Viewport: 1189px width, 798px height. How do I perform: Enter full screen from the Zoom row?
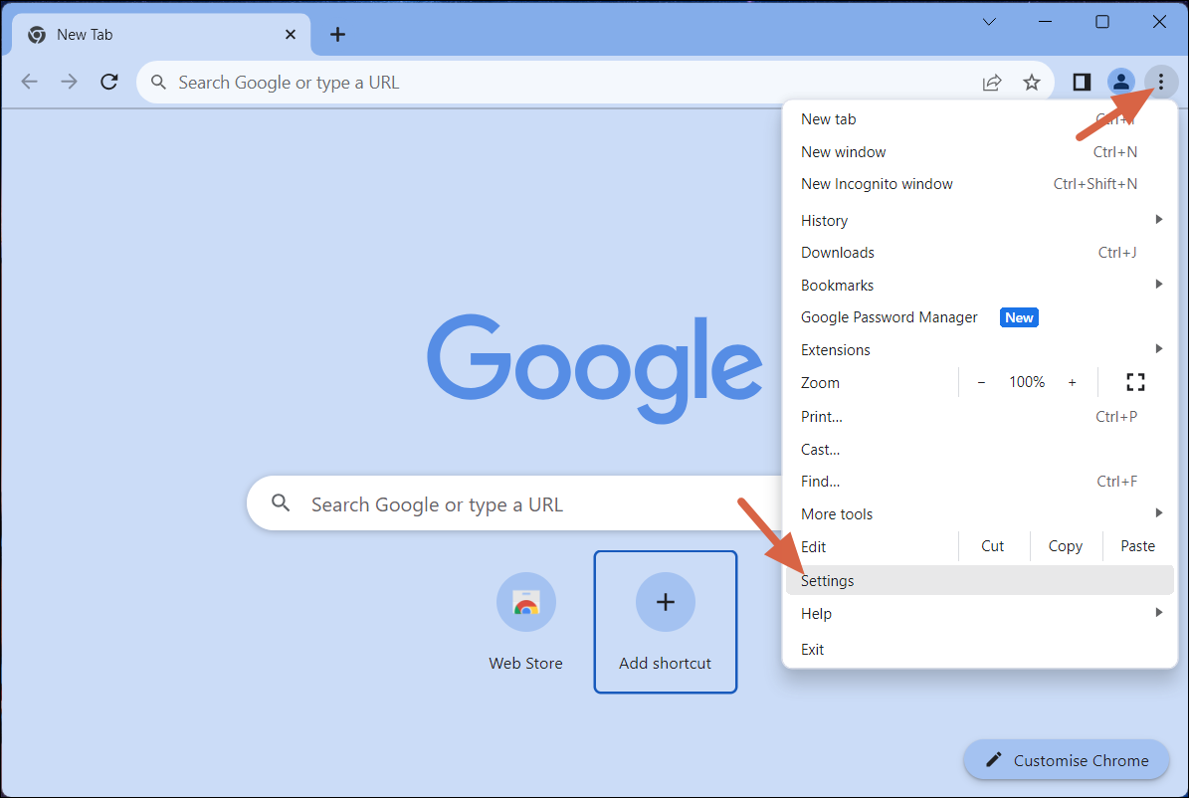point(1135,382)
